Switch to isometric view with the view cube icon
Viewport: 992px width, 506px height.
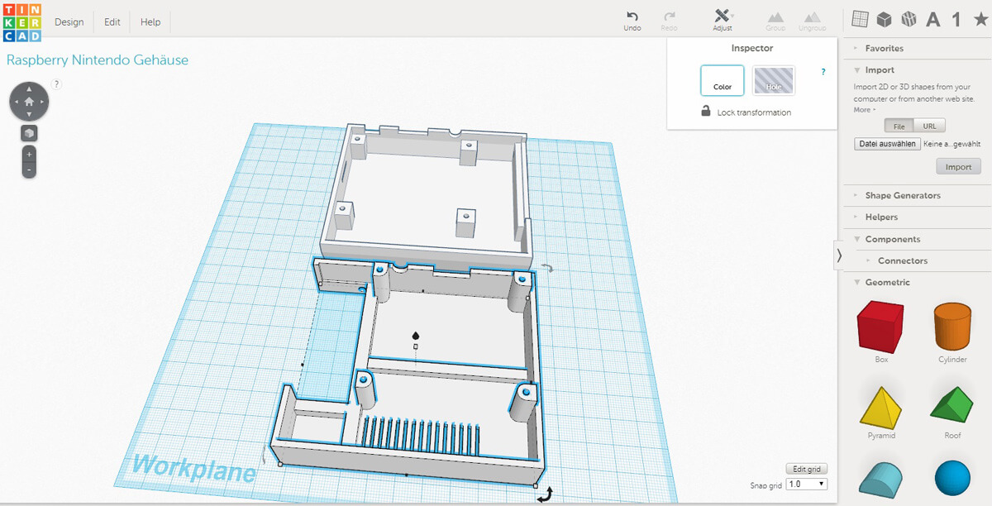coord(30,132)
